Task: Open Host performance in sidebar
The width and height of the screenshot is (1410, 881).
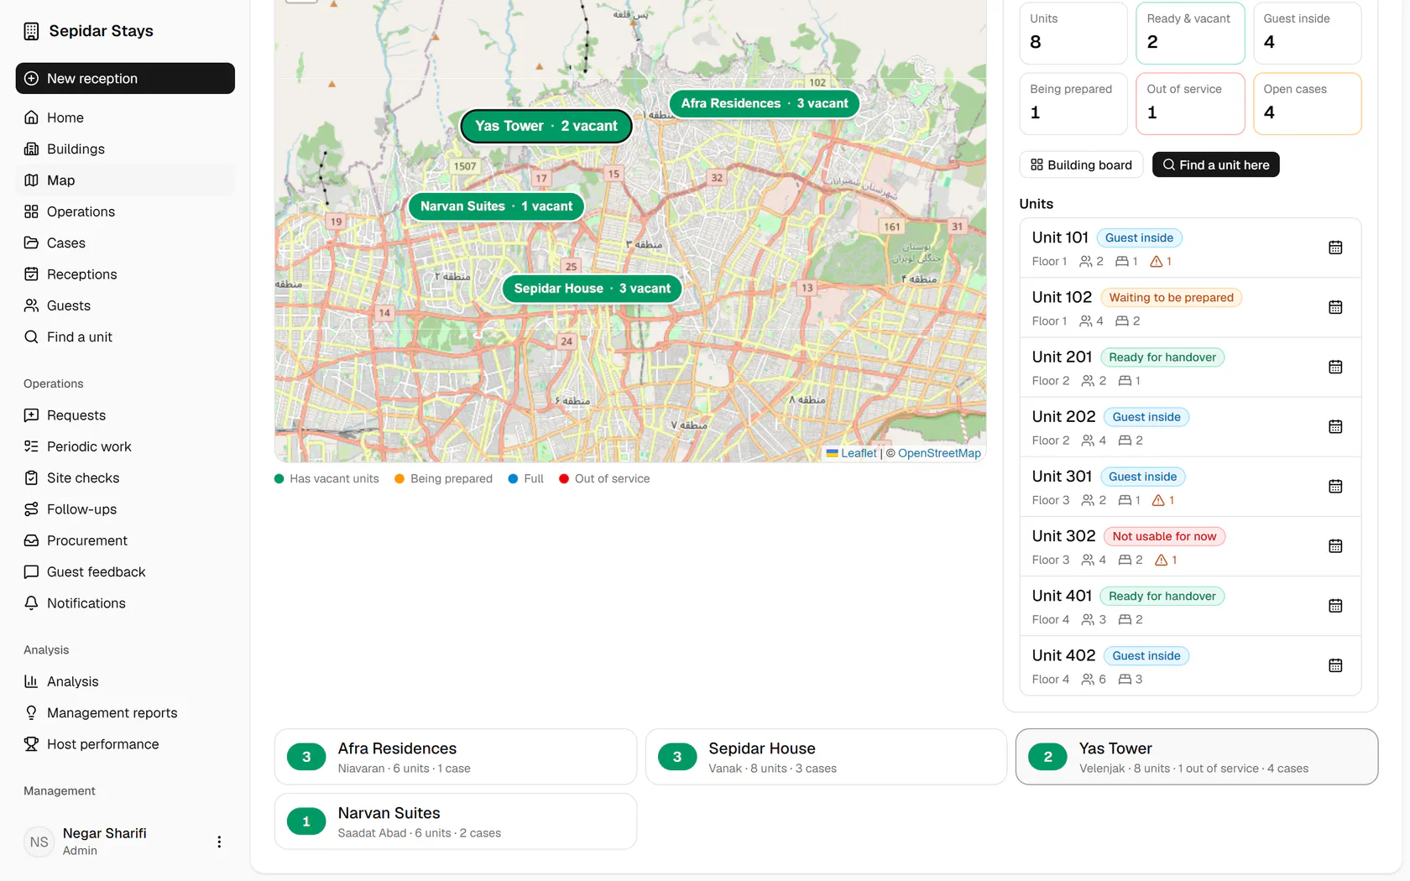Action: tap(125, 744)
